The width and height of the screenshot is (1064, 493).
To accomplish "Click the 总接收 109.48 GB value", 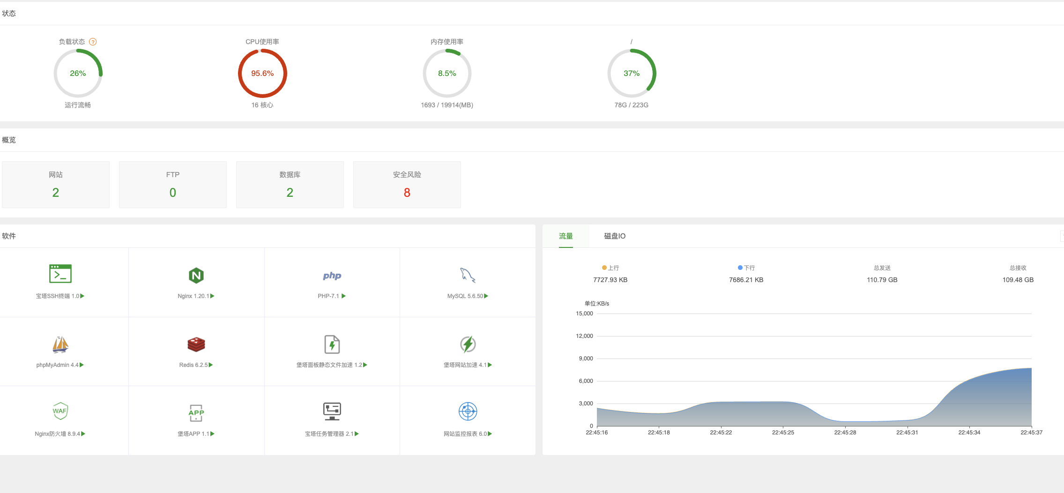I will 1018,280.
